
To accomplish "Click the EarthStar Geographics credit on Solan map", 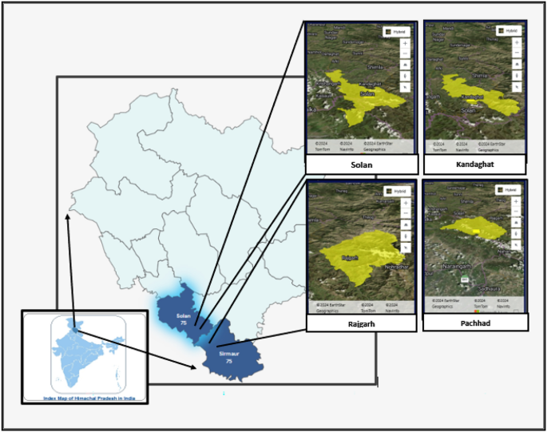I will pyautogui.click(x=378, y=146).
